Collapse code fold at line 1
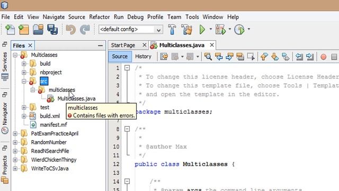 pyautogui.click(x=127, y=68)
